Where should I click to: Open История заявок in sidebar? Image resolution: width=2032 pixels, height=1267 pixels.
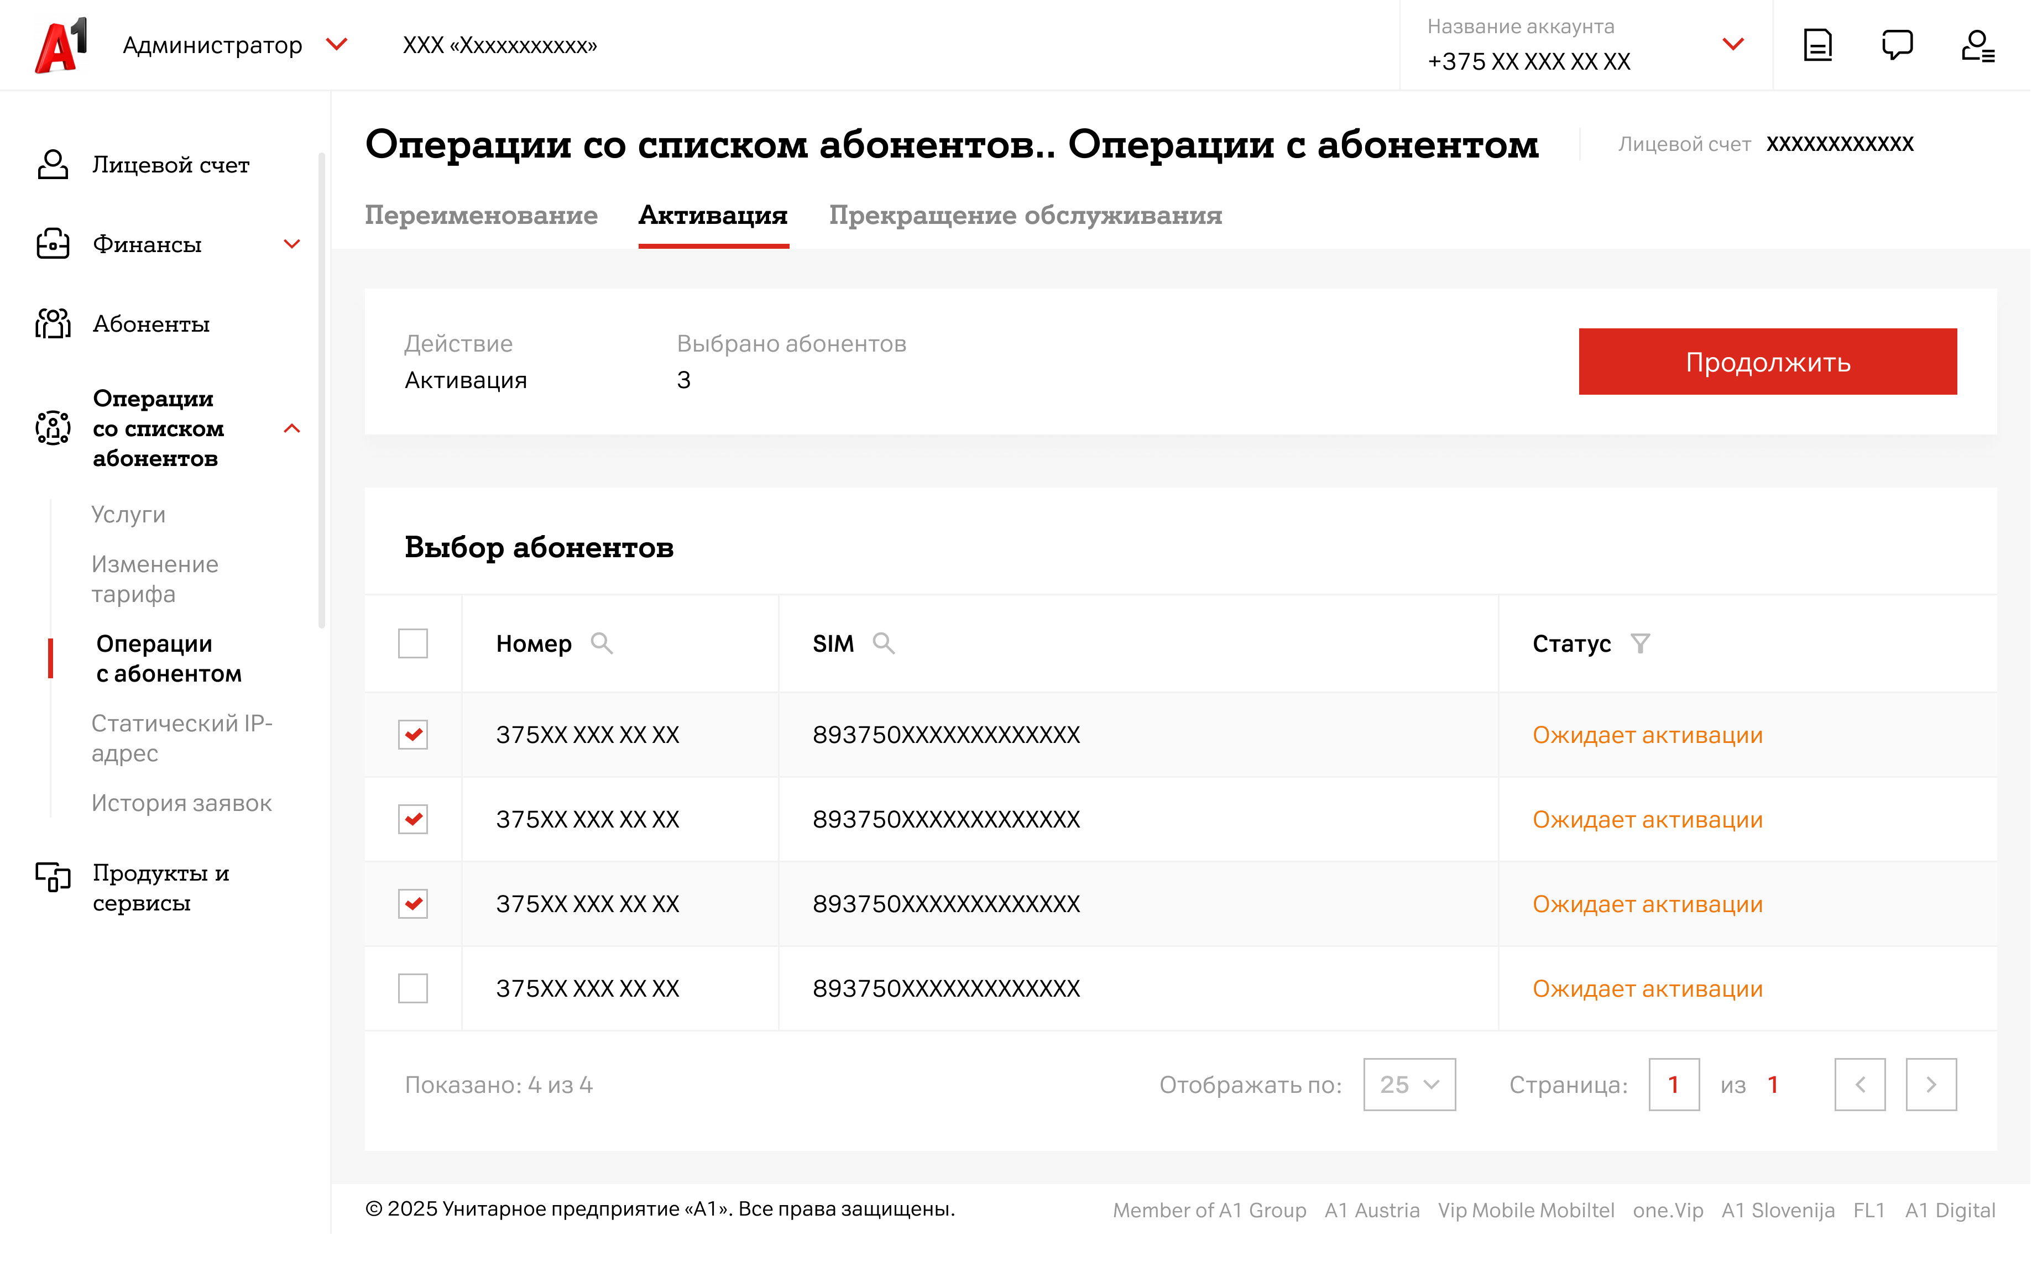point(181,804)
